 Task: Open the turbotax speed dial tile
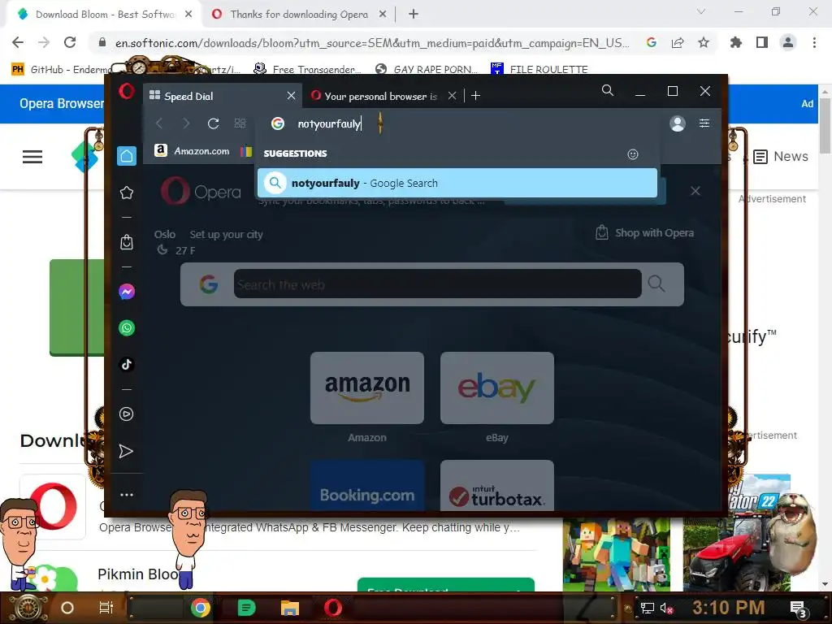tap(497, 486)
